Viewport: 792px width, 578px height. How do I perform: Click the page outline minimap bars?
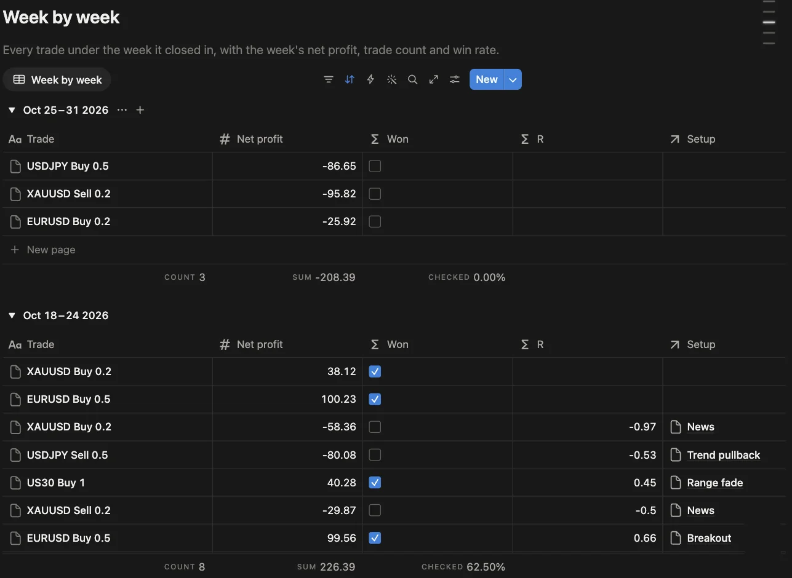click(769, 22)
